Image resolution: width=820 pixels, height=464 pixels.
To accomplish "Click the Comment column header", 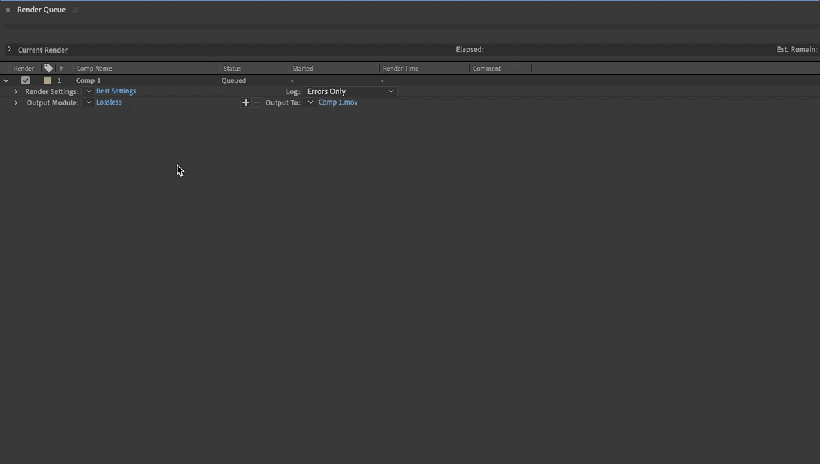I will [487, 69].
